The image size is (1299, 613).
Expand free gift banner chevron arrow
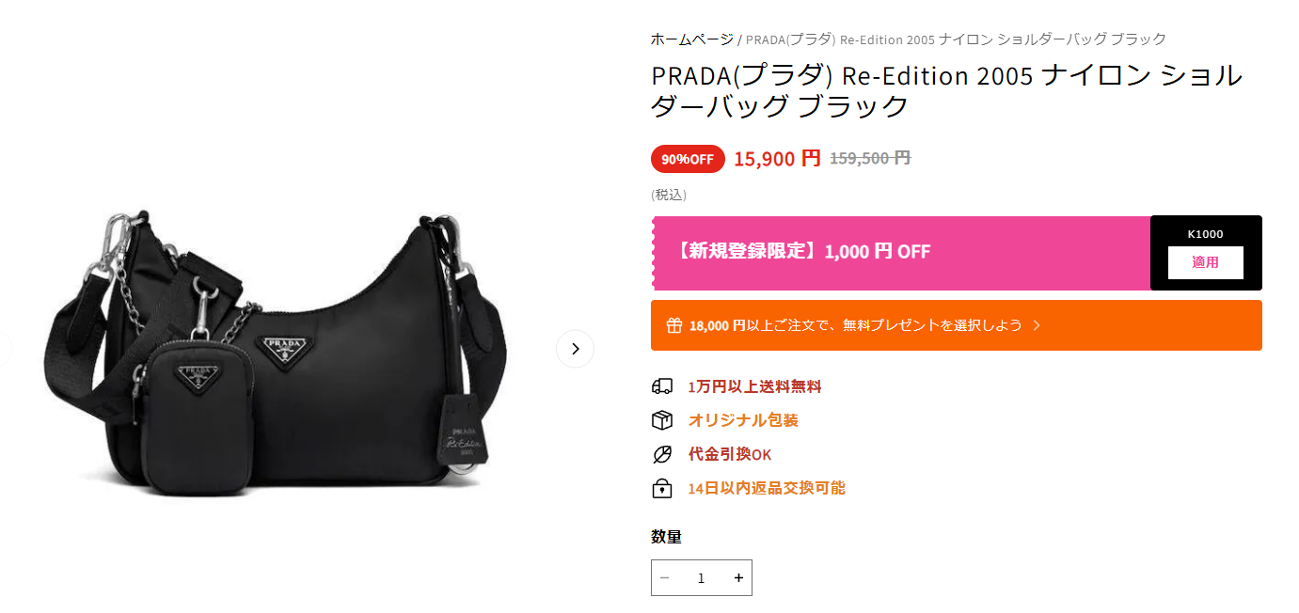pyautogui.click(x=1037, y=325)
